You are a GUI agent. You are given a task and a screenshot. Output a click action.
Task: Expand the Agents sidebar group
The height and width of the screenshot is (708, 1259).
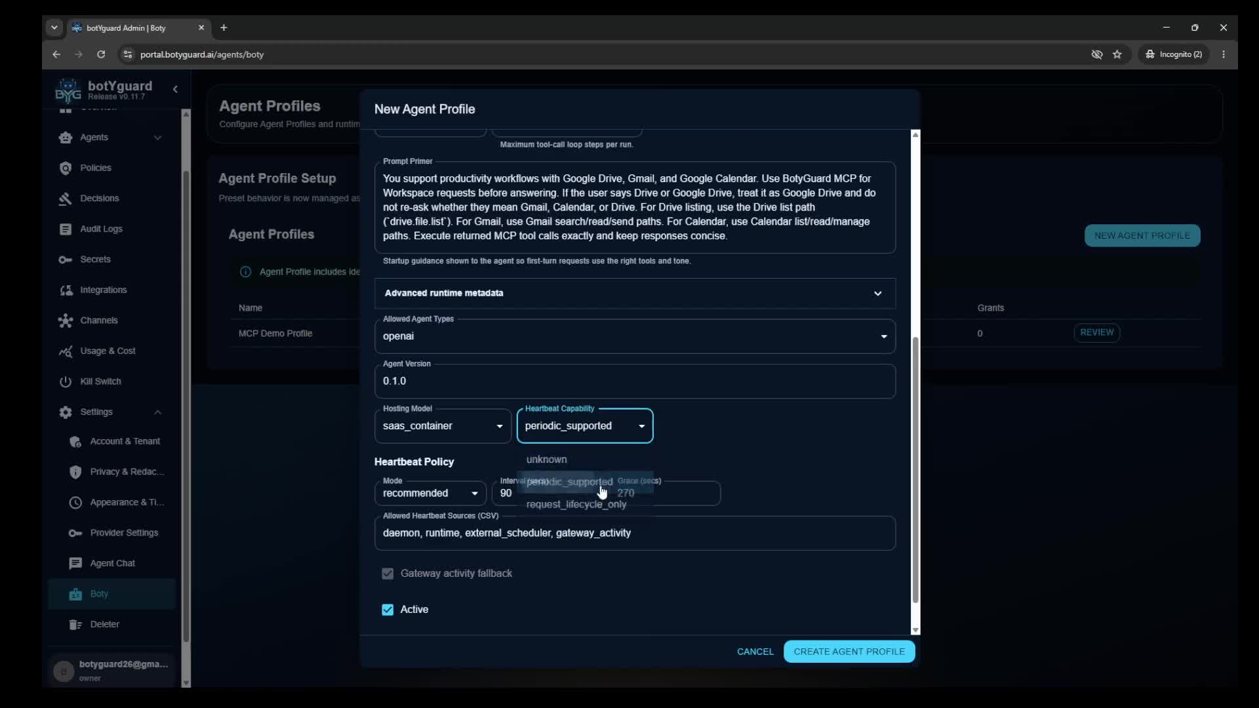(157, 138)
